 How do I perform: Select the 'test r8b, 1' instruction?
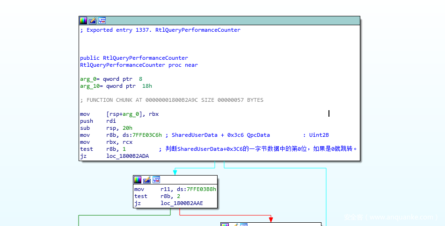point(103,149)
